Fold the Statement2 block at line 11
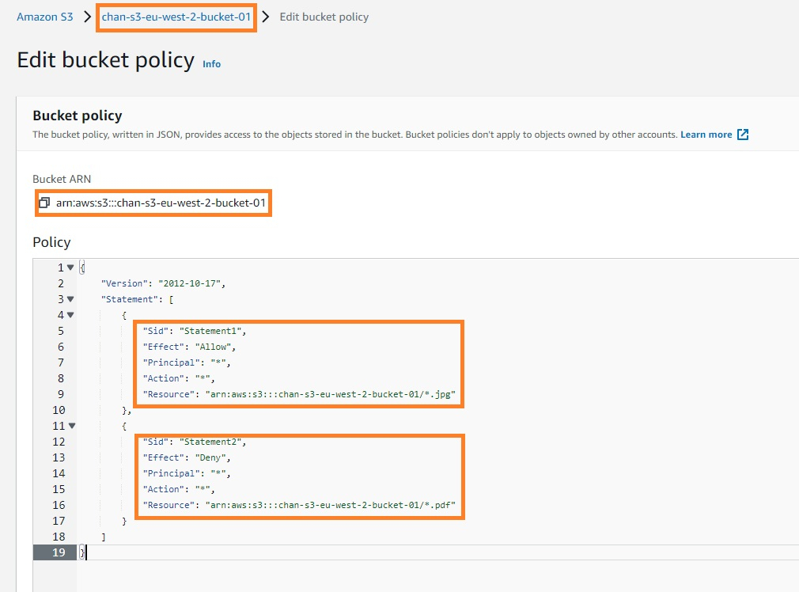The width and height of the screenshot is (799, 592). pos(70,426)
